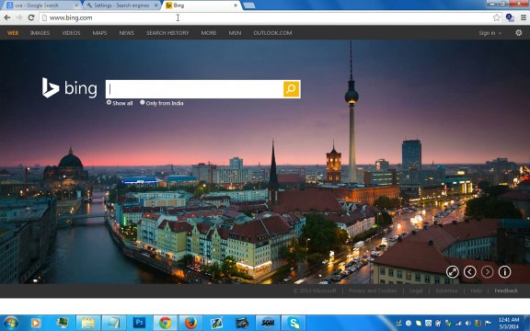
Task: Click browser forward arrow
Action: coord(19,17)
